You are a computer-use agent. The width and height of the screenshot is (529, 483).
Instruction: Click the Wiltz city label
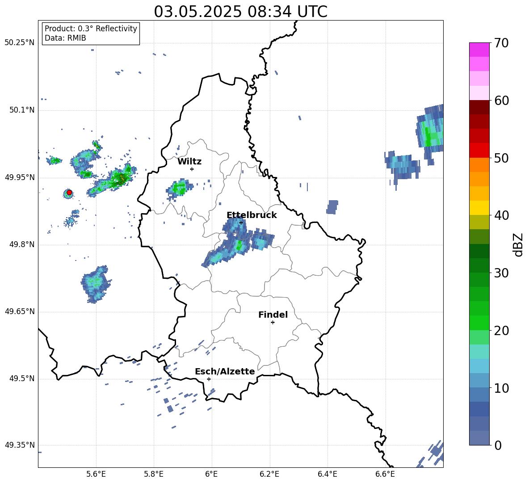[x=189, y=162]
